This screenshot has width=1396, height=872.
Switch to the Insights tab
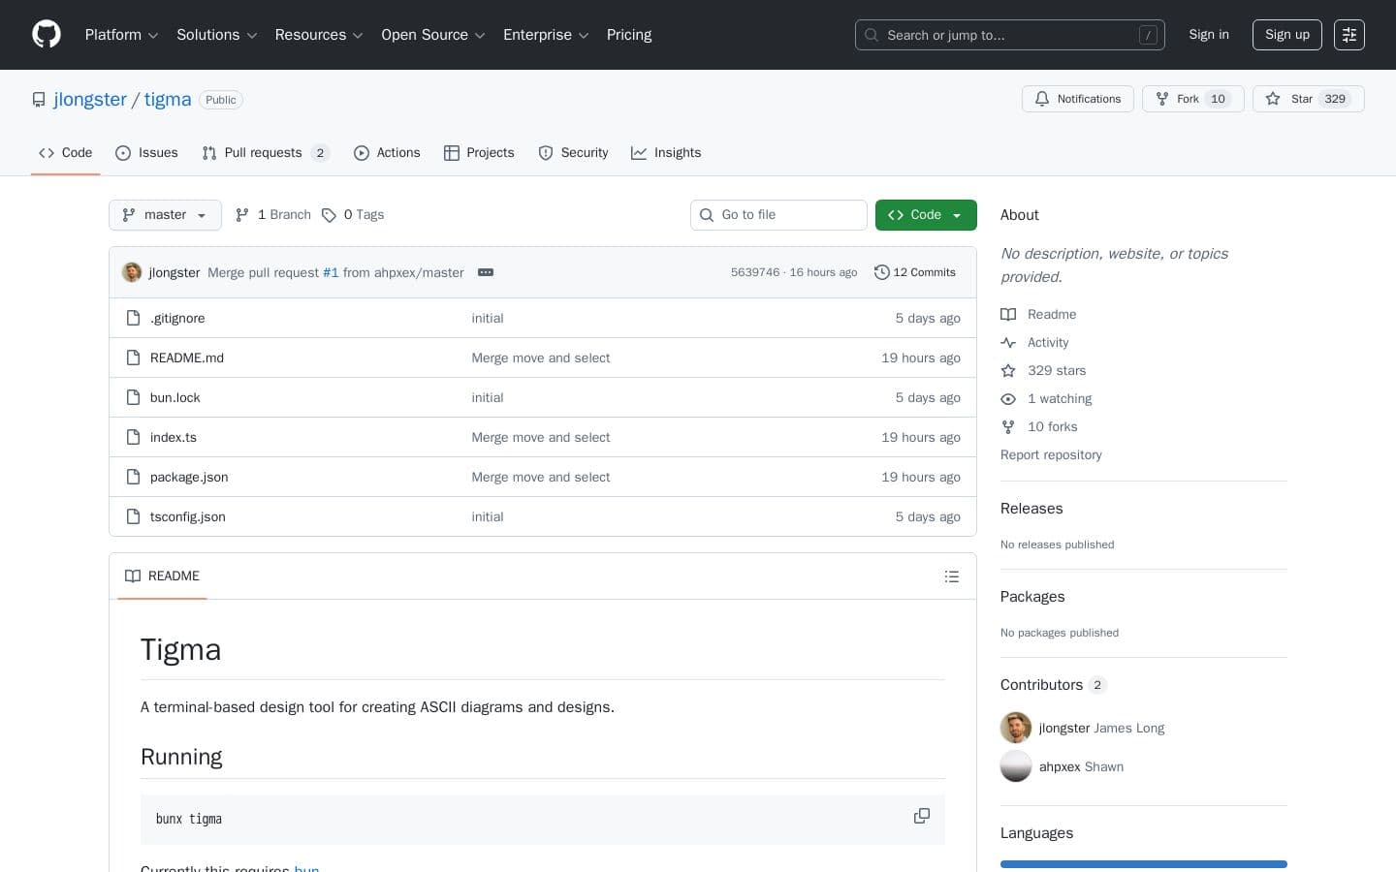(666, 153)
